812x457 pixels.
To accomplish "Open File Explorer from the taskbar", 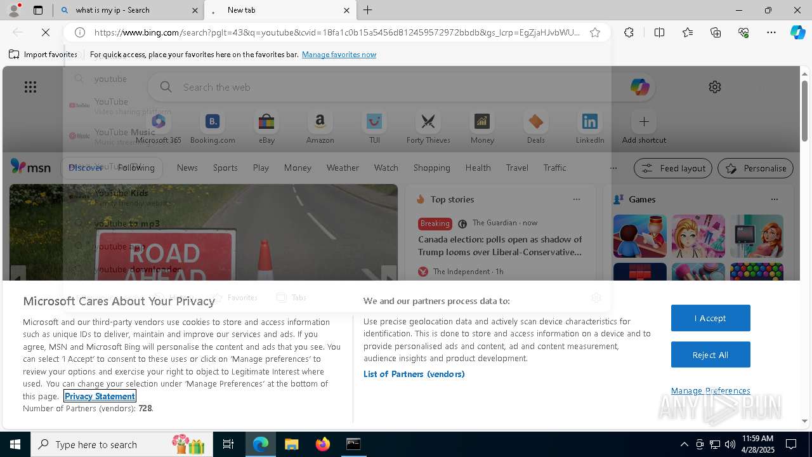I will tap(291, 444).
